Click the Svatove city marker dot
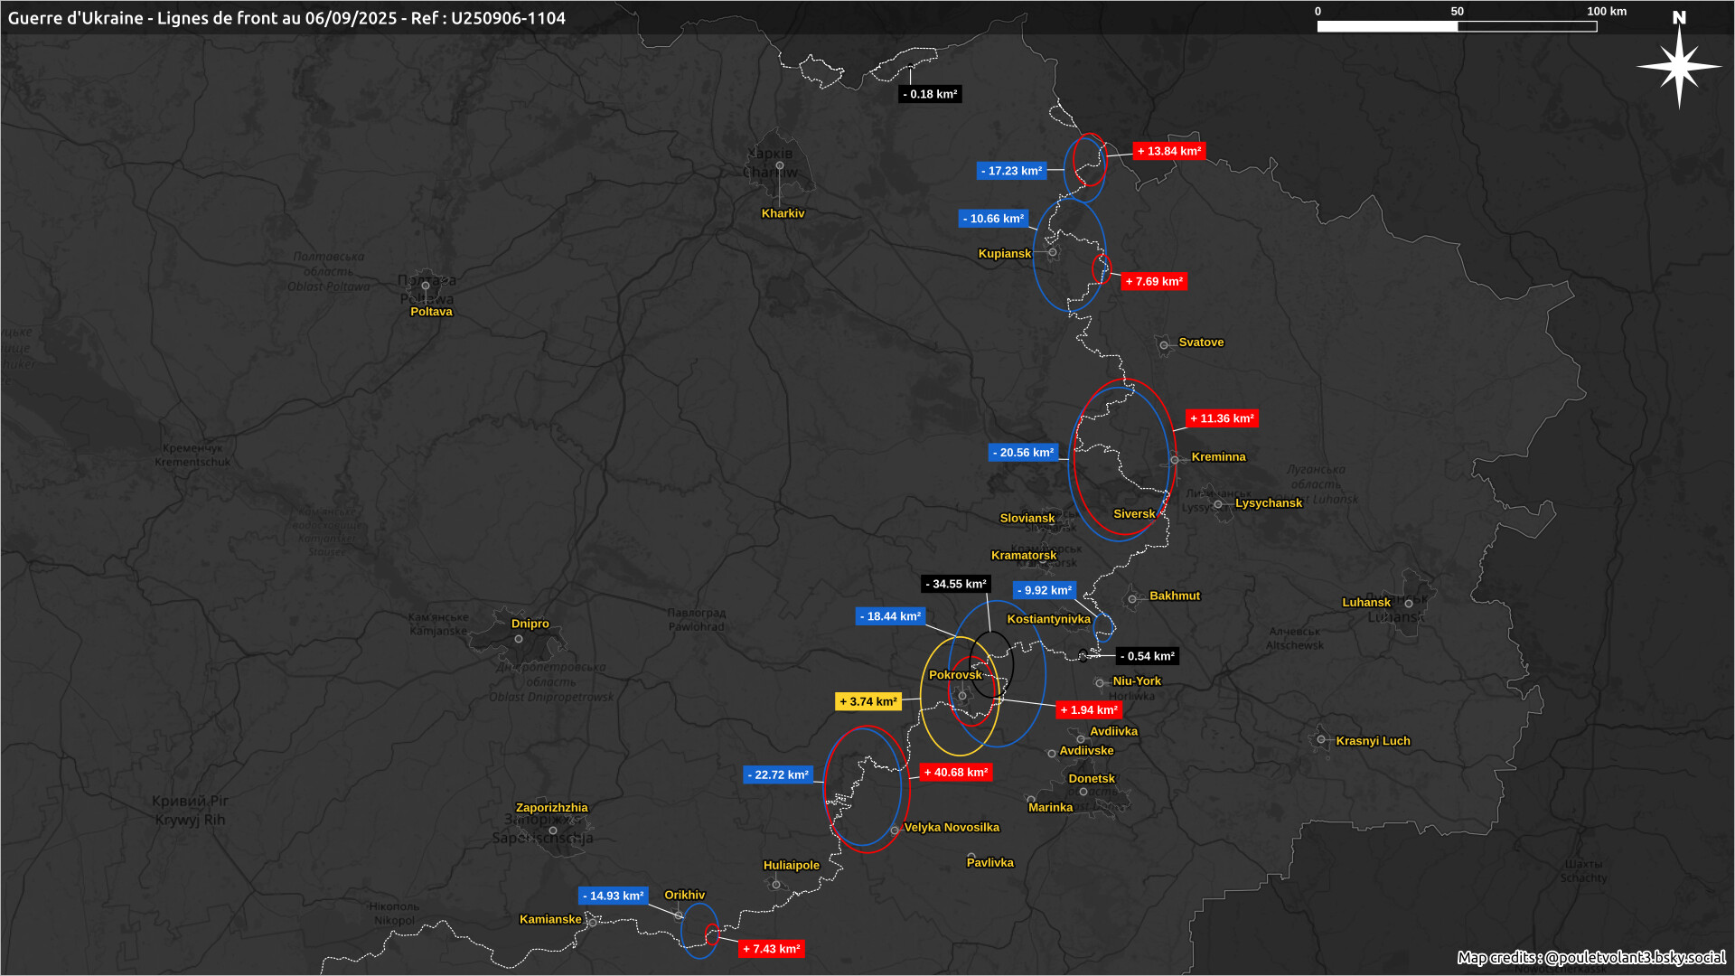 1164,345
